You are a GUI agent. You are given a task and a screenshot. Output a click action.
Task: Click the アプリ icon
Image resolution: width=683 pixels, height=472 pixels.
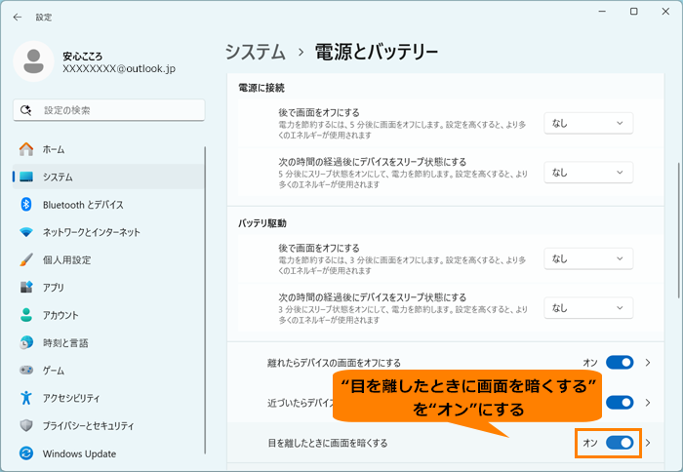point(26,287)
